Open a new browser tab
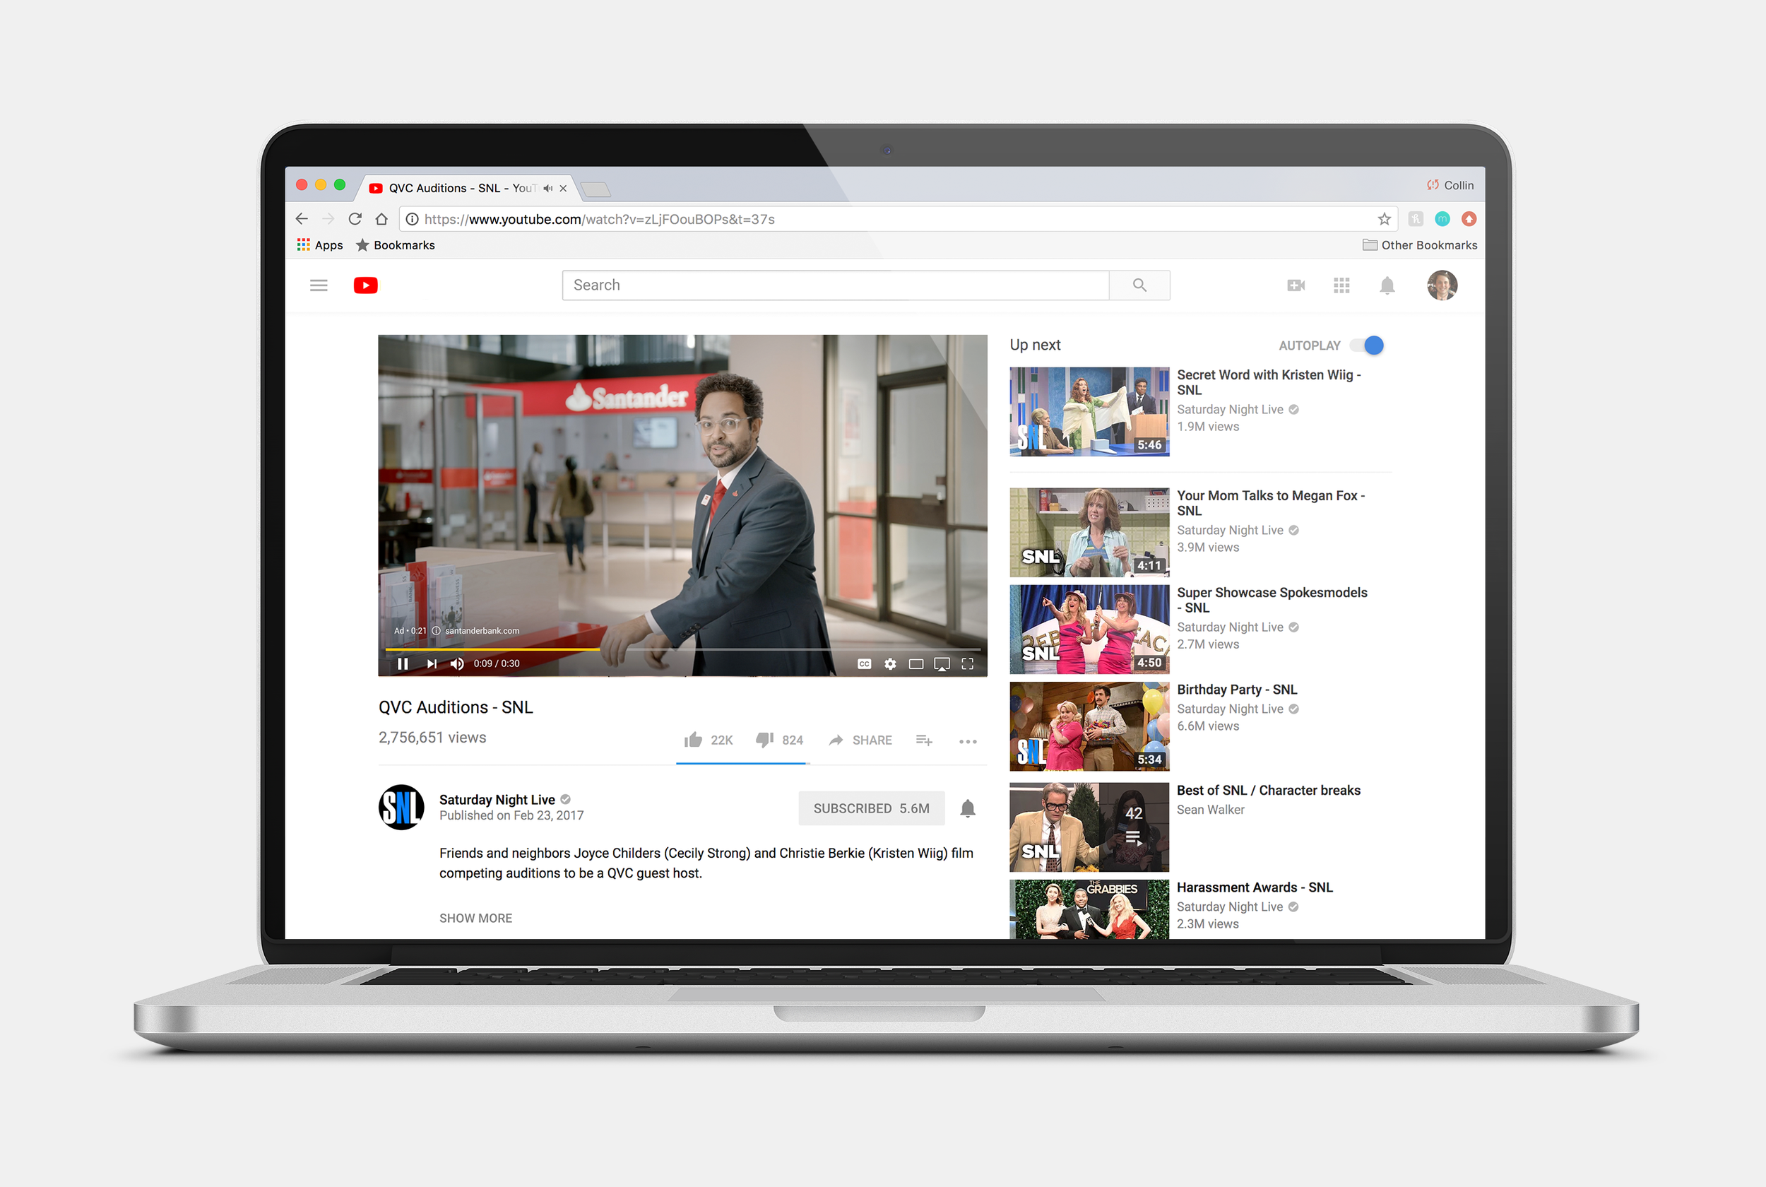Viewport: 1766px width, 1187px height. pos(596,189)
